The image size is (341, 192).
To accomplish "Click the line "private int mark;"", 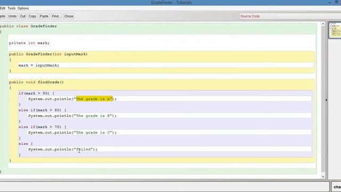I will 29,43.
